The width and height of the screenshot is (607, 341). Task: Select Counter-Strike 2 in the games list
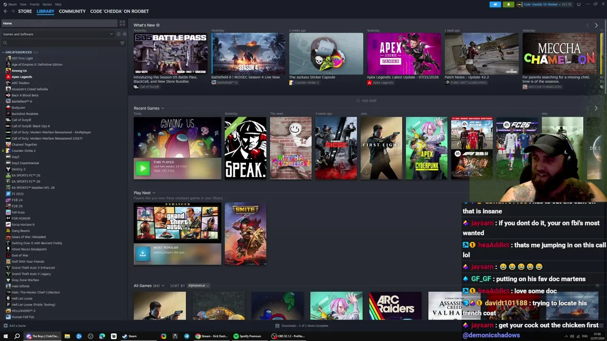[23, 151]
